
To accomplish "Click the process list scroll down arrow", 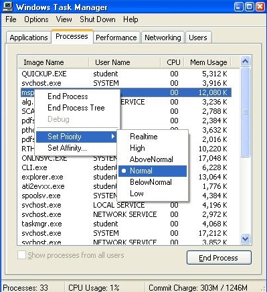I will 245,239.
